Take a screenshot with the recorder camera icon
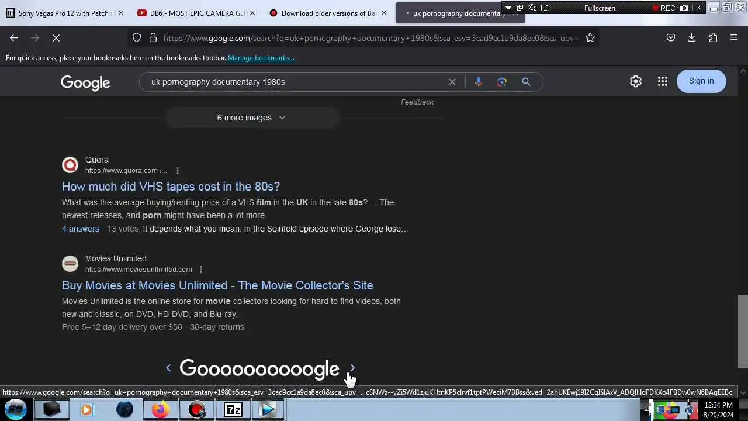The width and height of the screenshot is (748, 421). tap(684, 8)
